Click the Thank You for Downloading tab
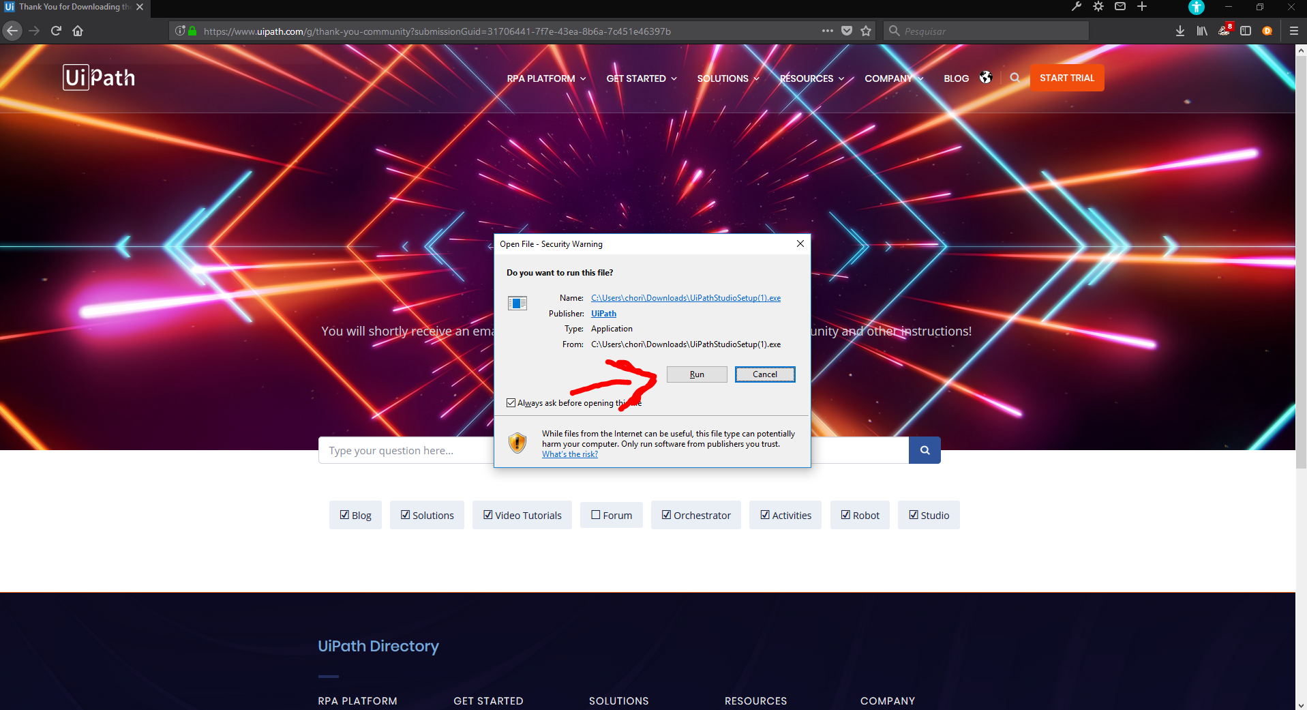The height and width of the screenshot is (710, 1307). tap(75, 7)
